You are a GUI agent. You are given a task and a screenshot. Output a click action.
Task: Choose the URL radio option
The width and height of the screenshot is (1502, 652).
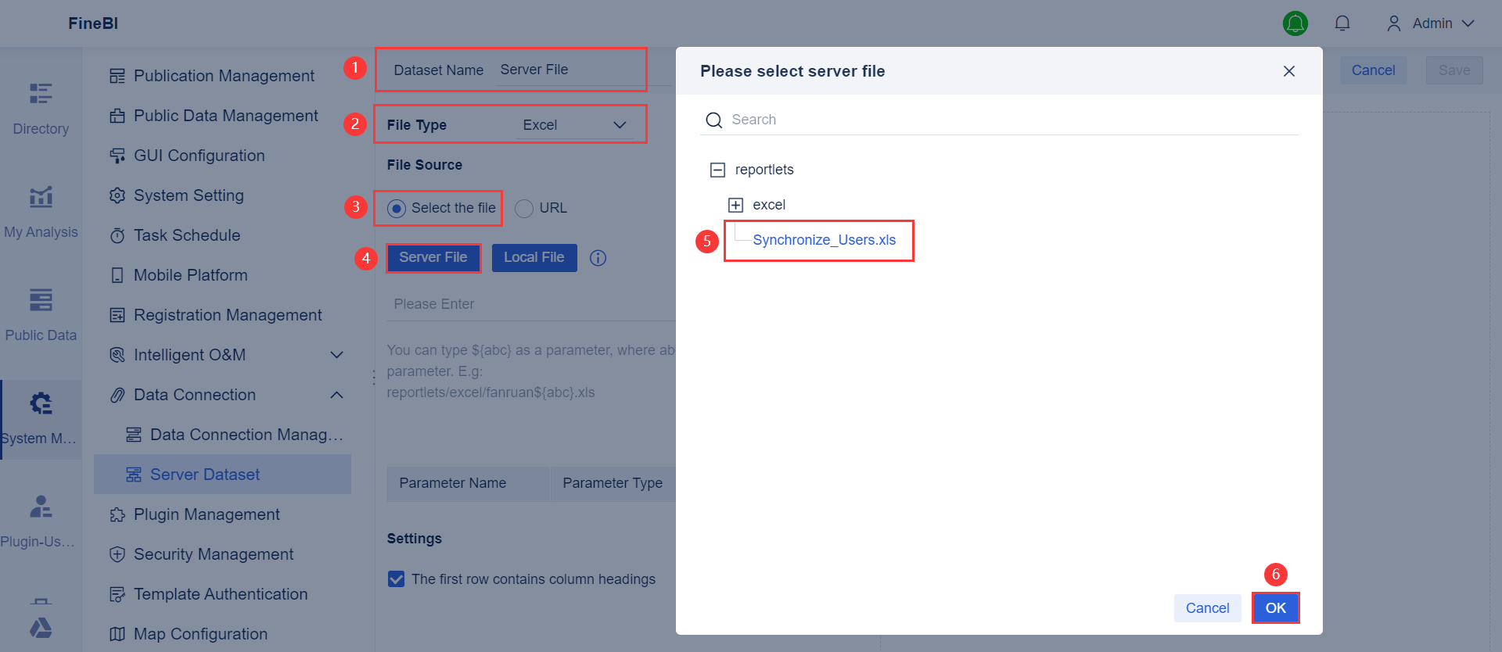[x=524, y=209]
